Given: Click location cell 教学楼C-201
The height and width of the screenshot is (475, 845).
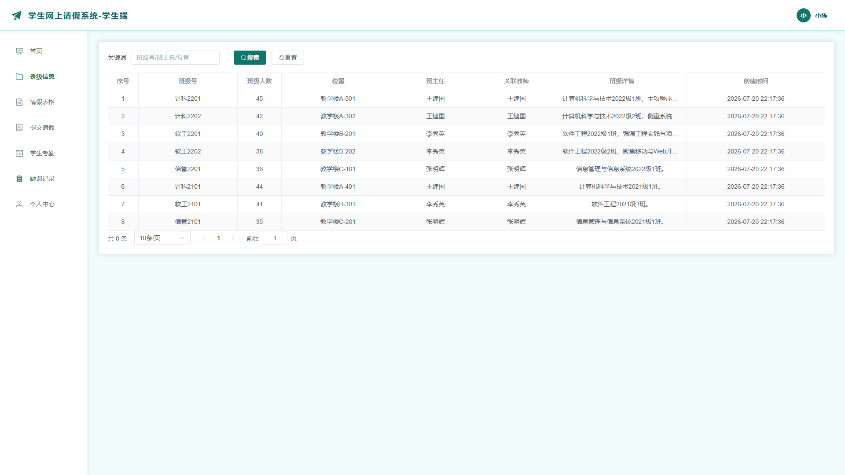Looking at the screenshot, I should [x=338, y=222].
